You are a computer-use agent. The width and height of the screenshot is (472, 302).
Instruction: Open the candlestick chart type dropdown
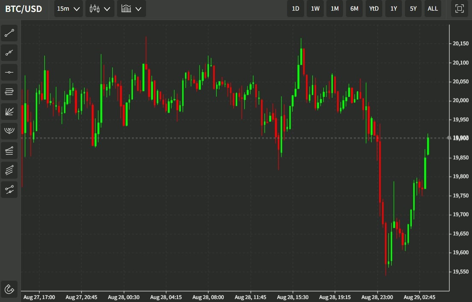coord(100,9)
